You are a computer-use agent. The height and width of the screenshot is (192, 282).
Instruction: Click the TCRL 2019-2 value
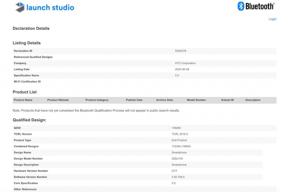point(180,134)
